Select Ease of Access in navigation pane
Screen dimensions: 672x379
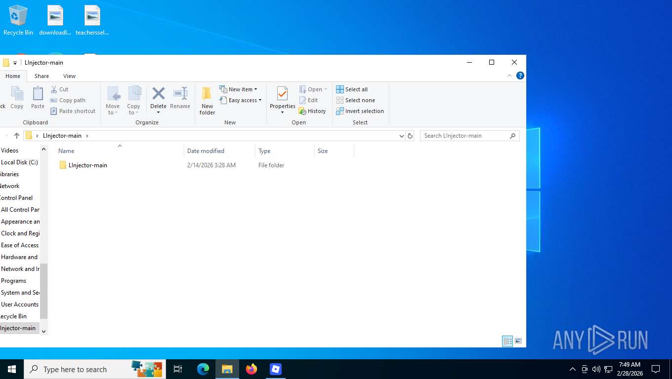click(x=20, y=245)
